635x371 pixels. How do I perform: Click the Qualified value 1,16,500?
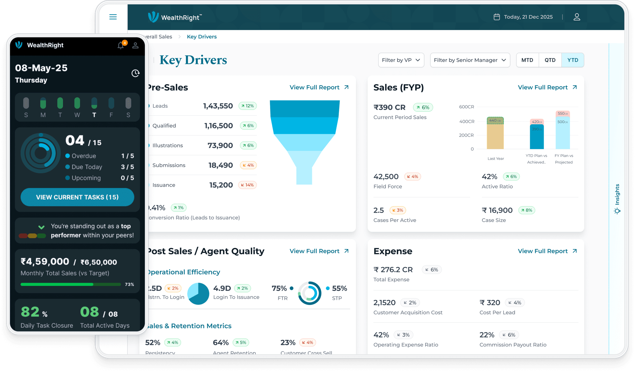point(219,126)
